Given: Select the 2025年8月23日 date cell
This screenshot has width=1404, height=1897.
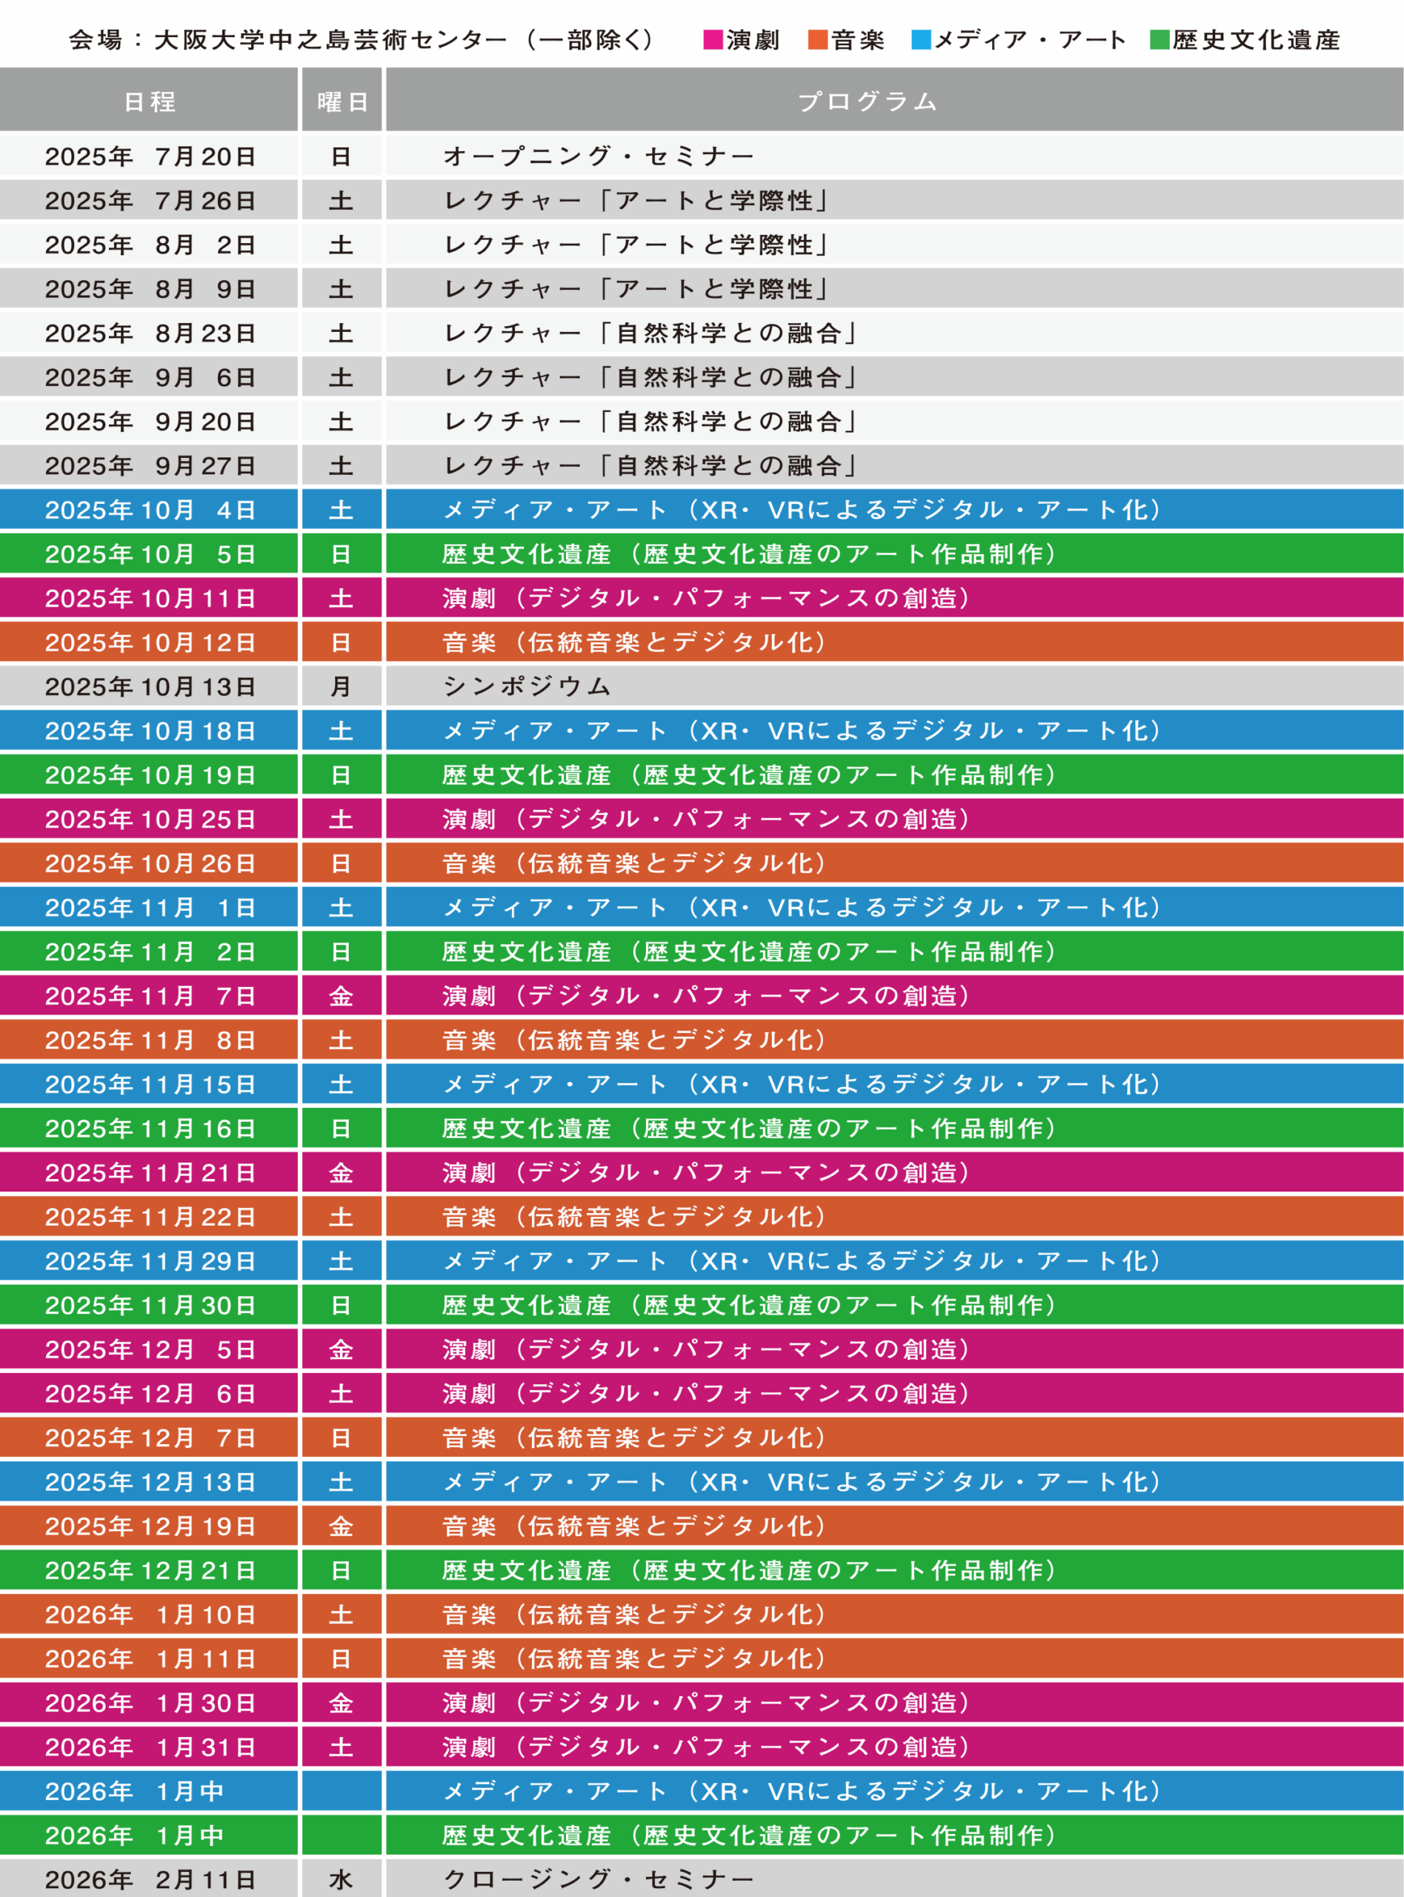Looking at the screenshot, I should click(x=150, y=333).
